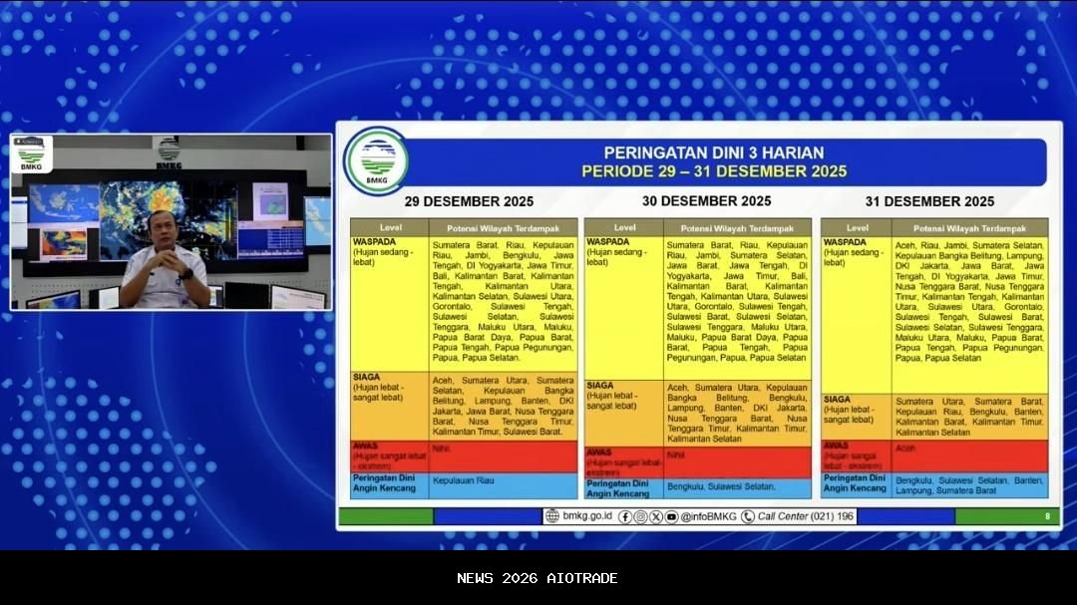The width and height of the screenshot is (1077, 605).
Task: Click the red AWAS cell for 31 Desember
Action: point(968,454)
